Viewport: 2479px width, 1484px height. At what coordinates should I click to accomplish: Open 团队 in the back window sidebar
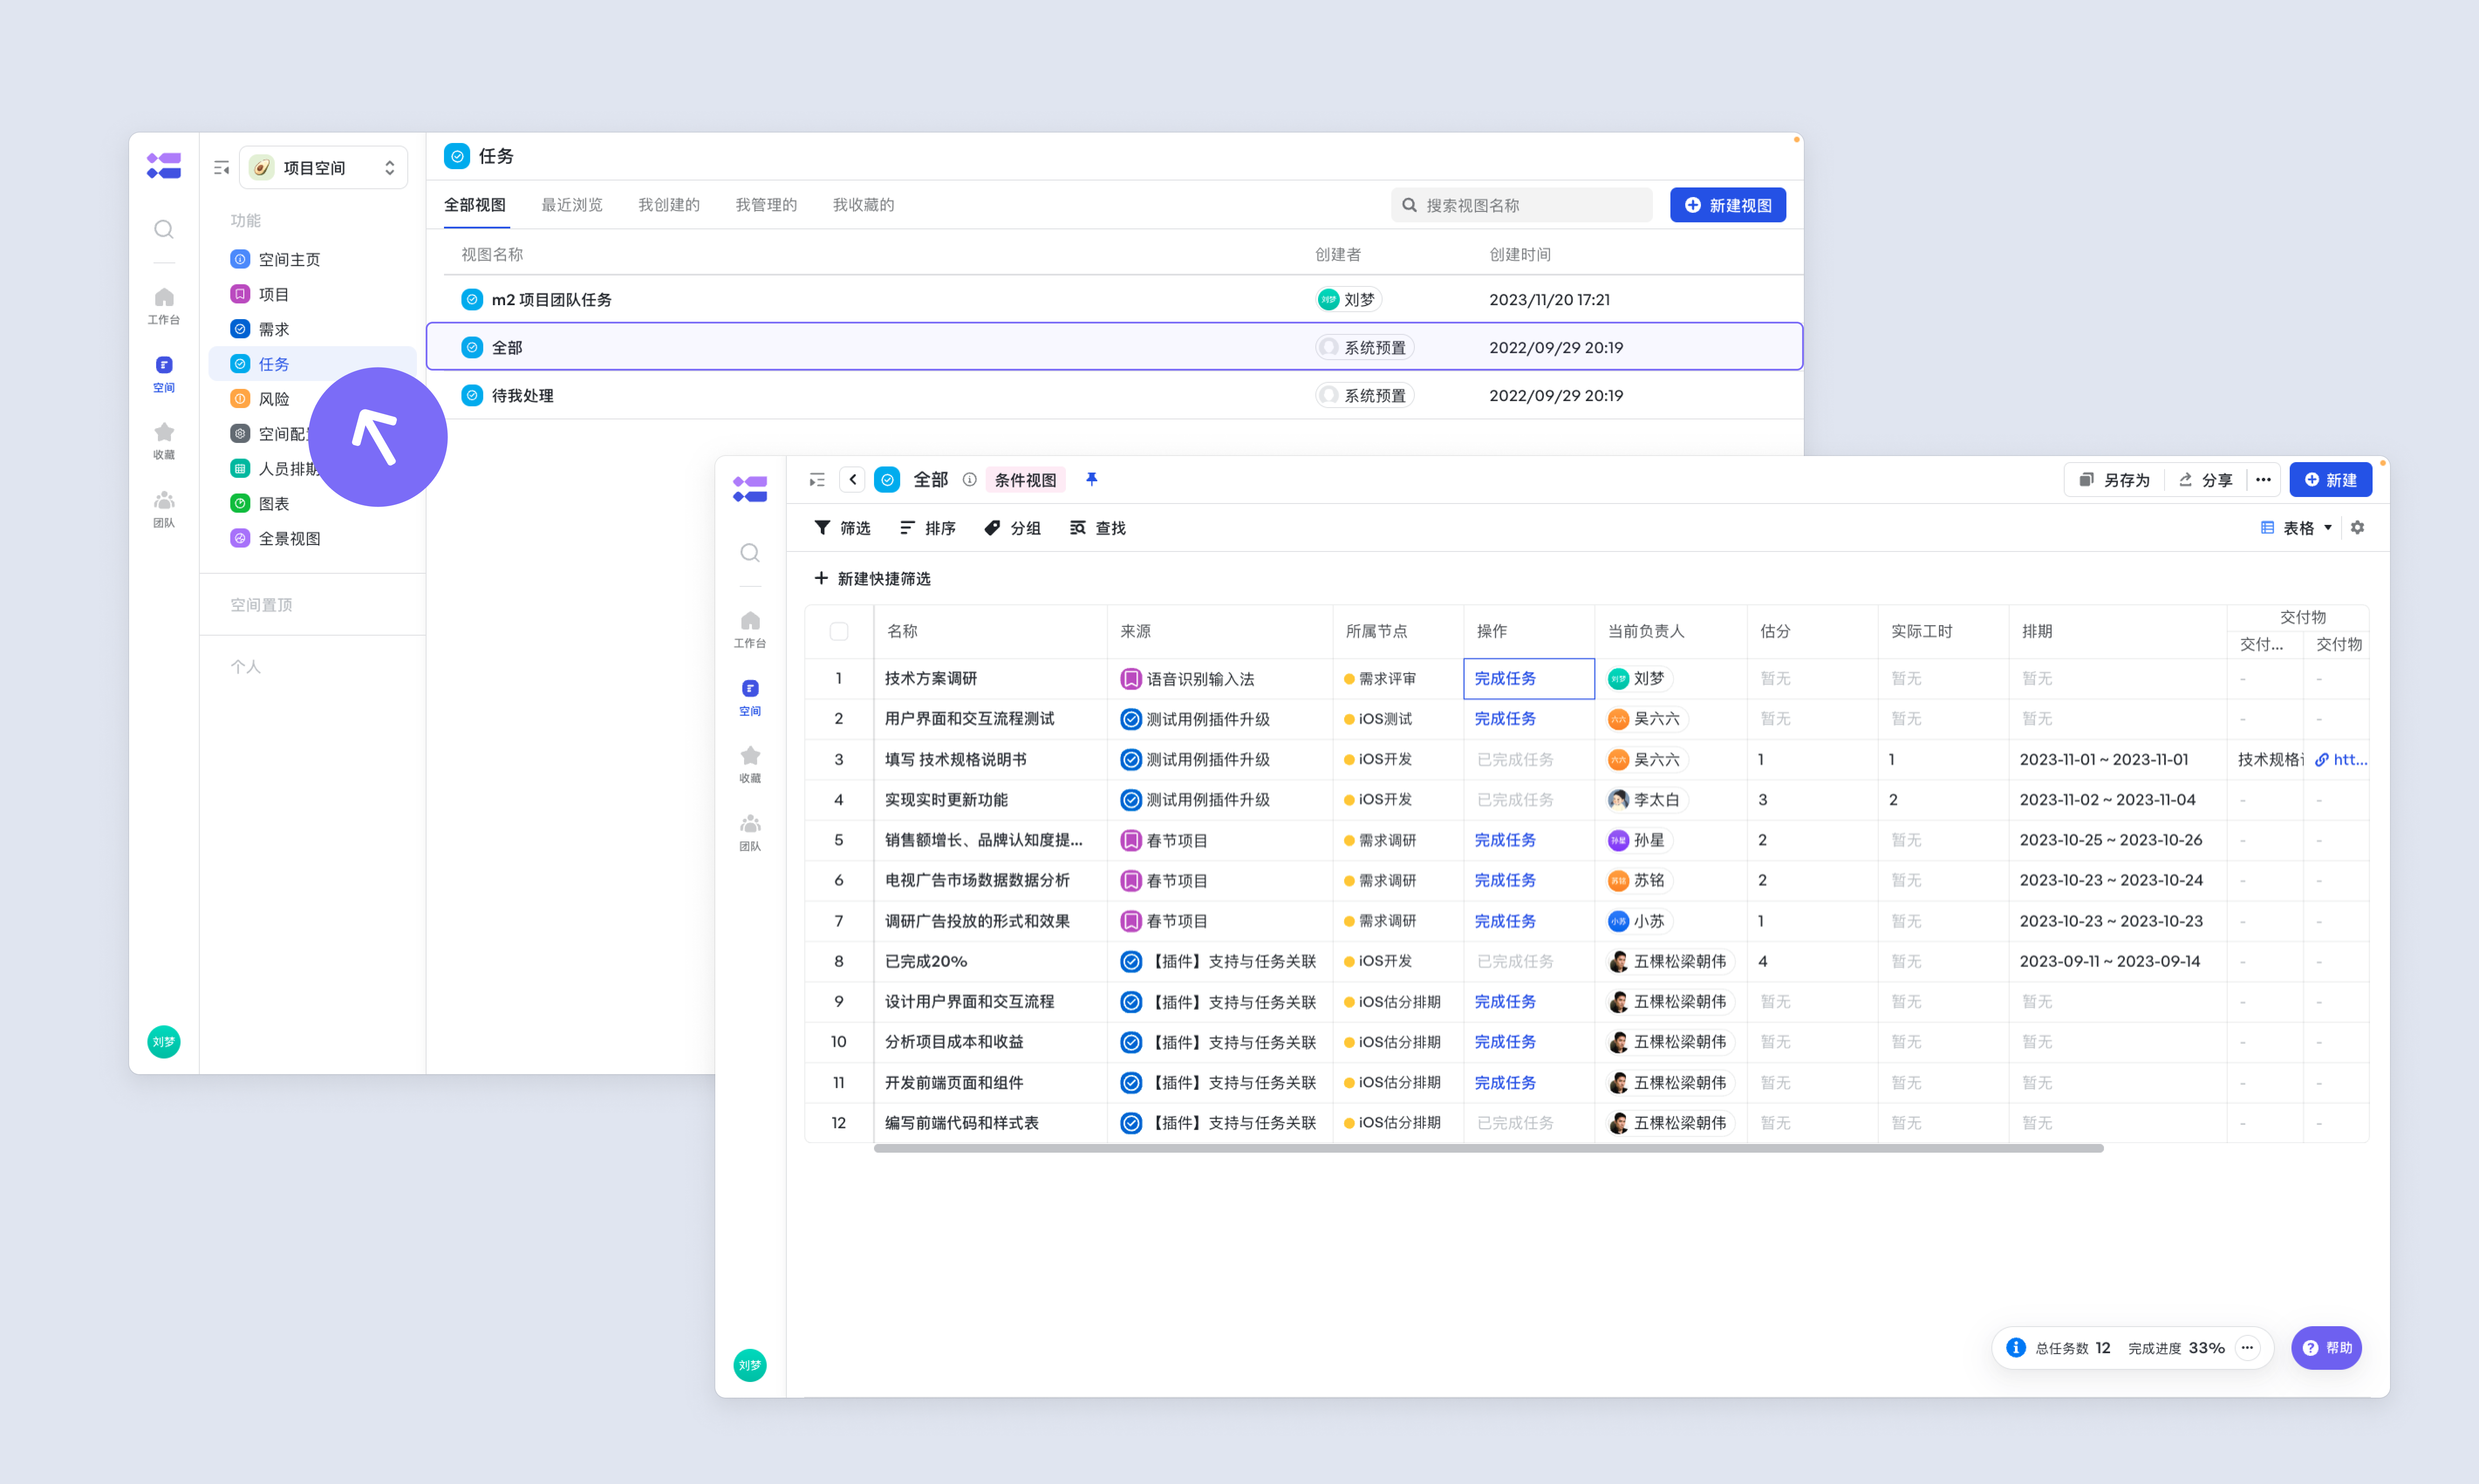164,509
